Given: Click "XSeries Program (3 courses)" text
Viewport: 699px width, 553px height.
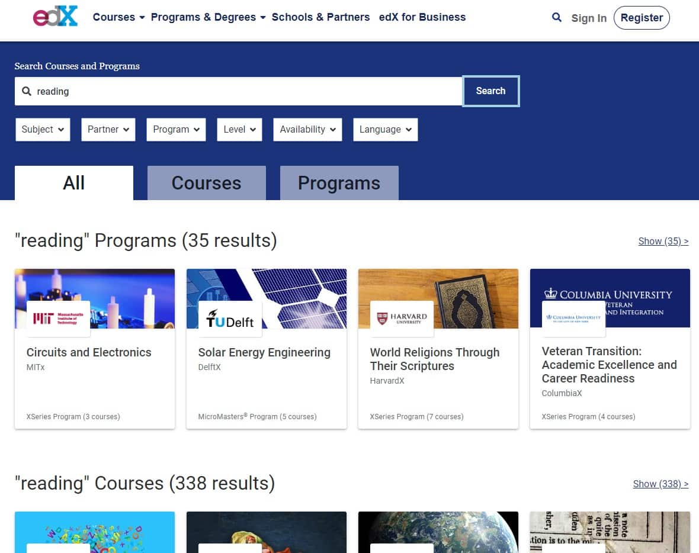Looking at the screenshot, I should (73, 417).
